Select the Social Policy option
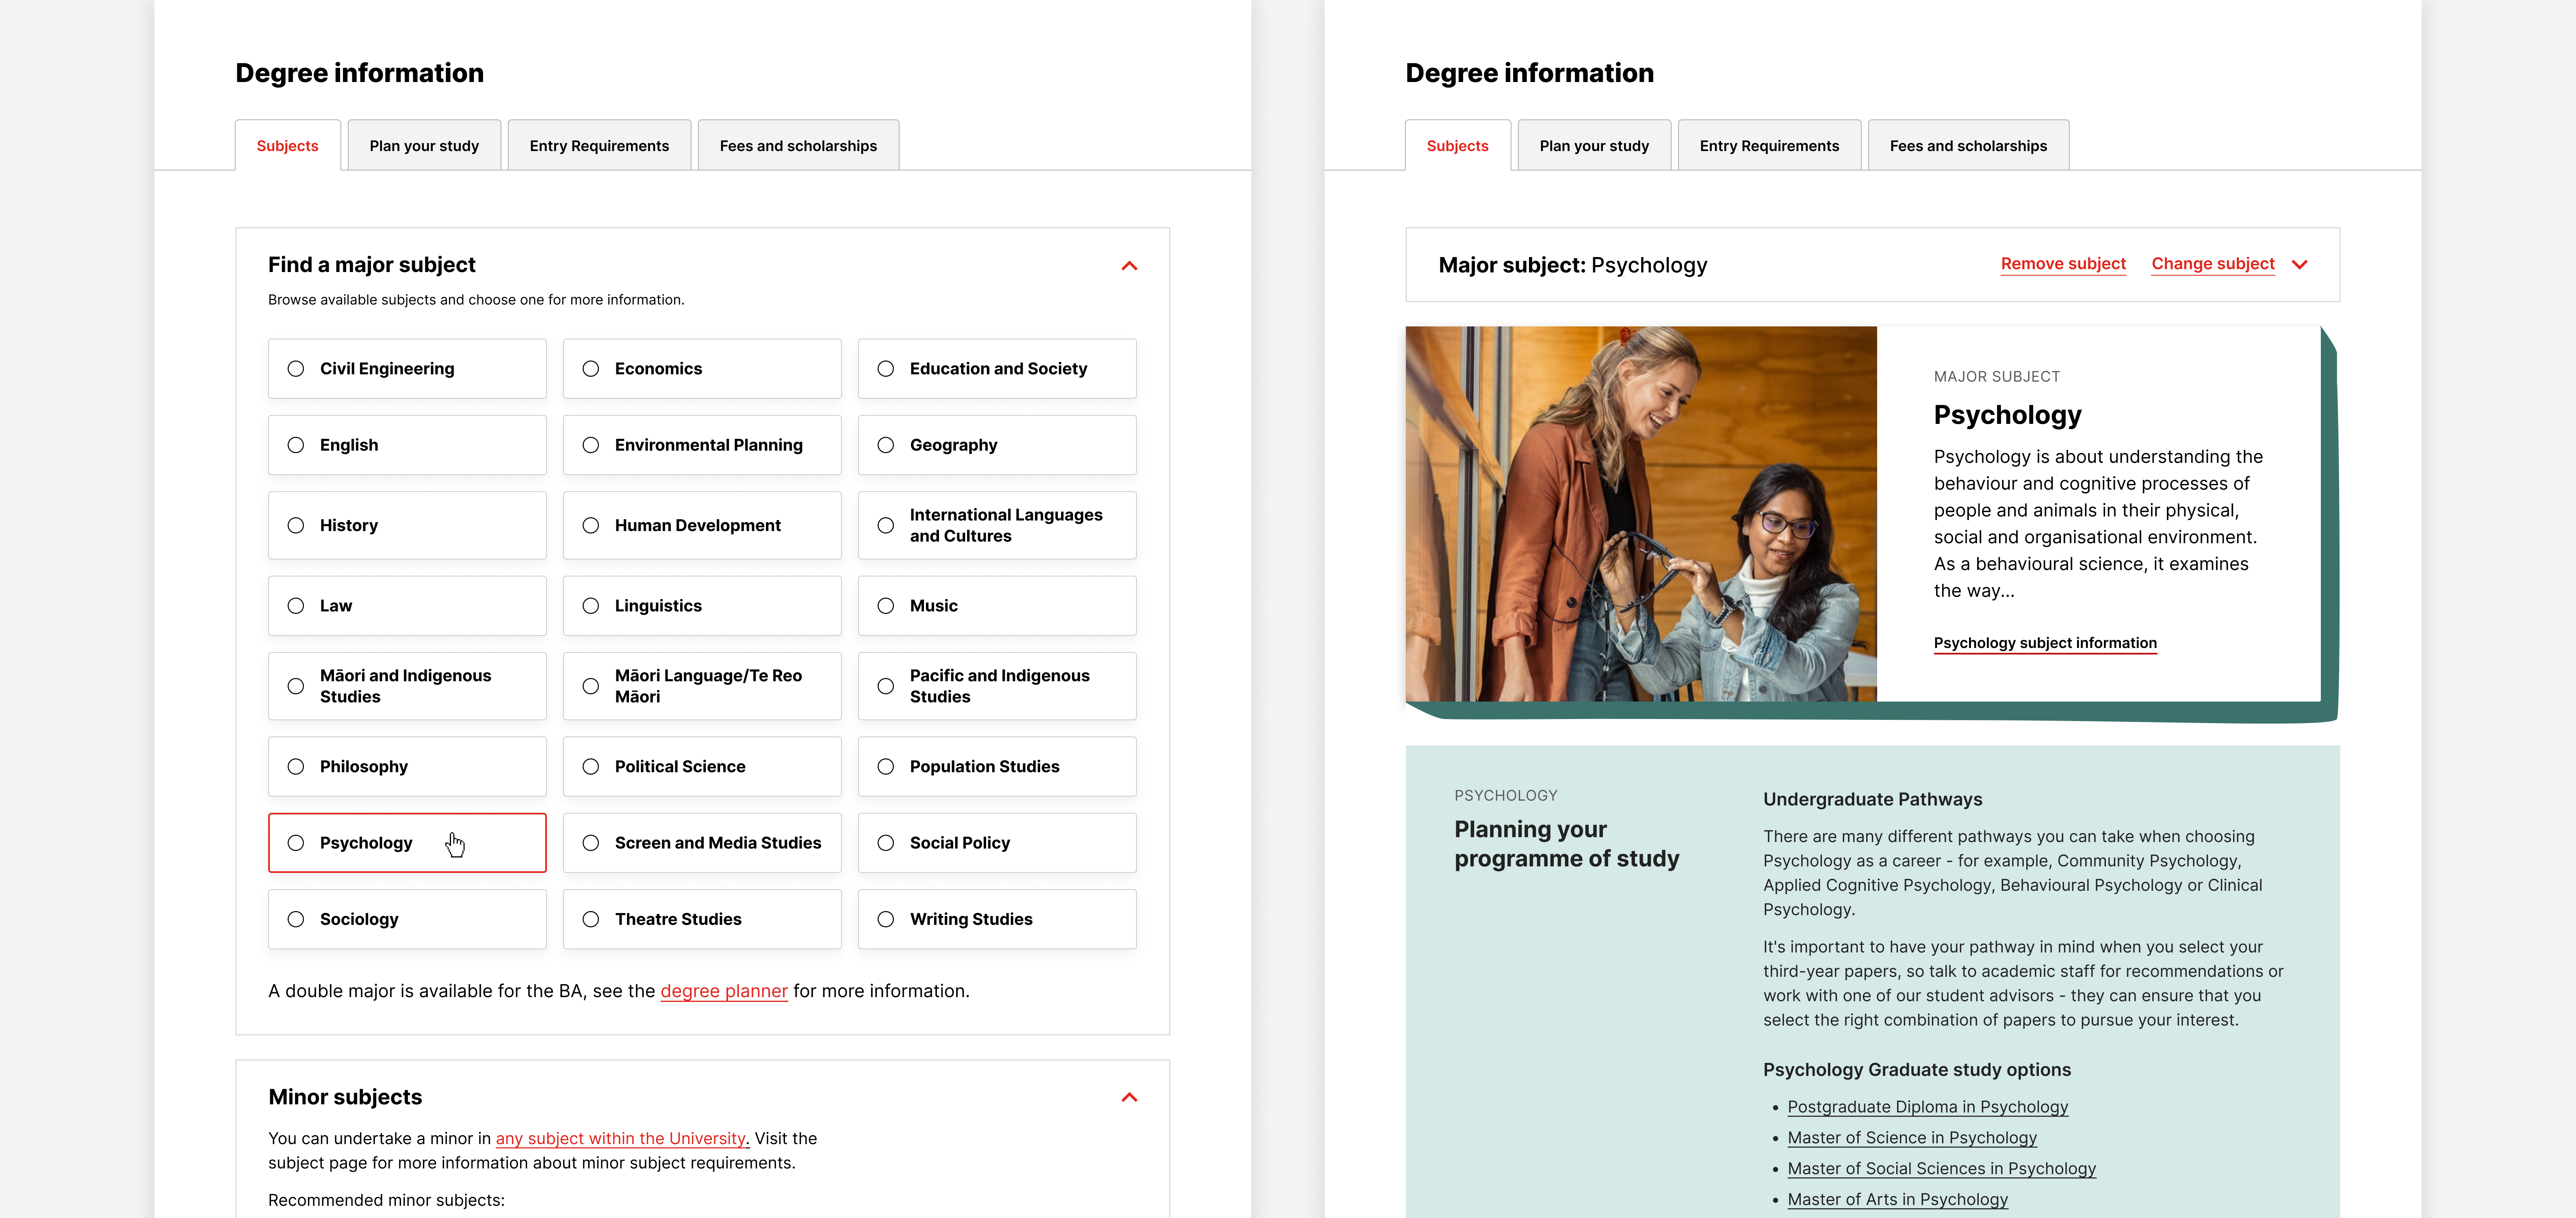The image size is (2576, 1218). point(997,842)
